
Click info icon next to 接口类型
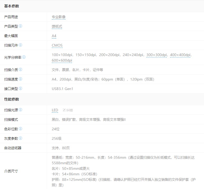[21, 88]
